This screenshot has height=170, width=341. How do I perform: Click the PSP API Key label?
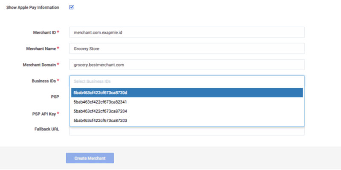point(44,114)
